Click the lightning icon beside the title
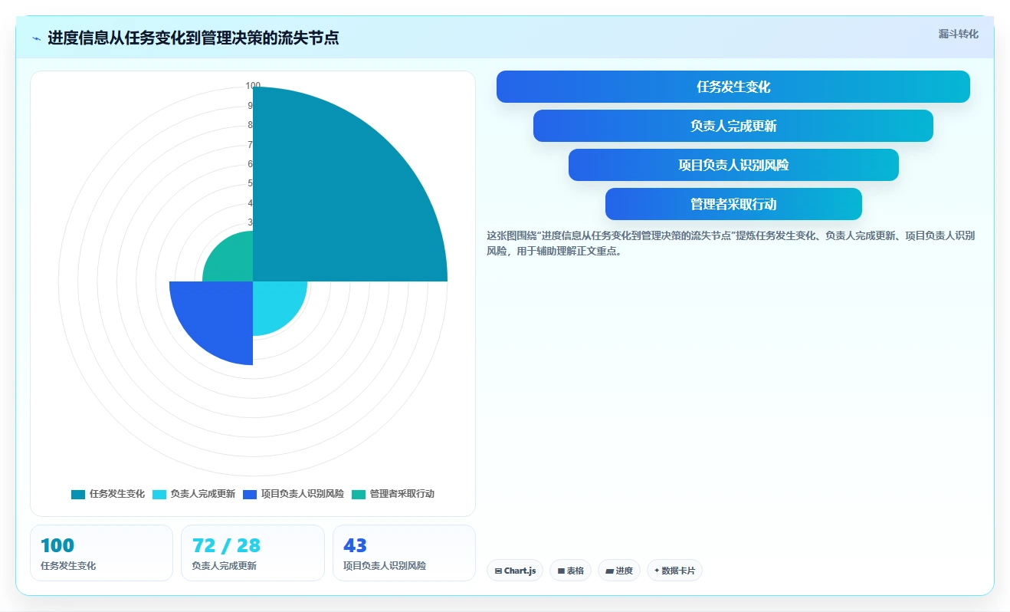Image resolution: width=1010 pixels, height=612 pixels. click(36, 38)
